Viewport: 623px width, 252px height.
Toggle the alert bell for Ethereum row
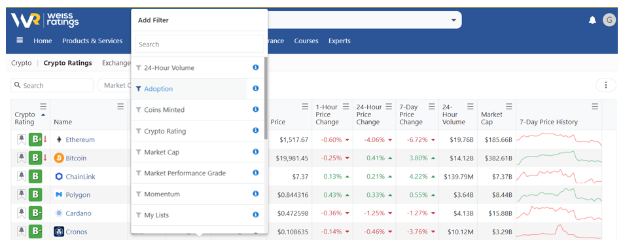click(22, 139)
